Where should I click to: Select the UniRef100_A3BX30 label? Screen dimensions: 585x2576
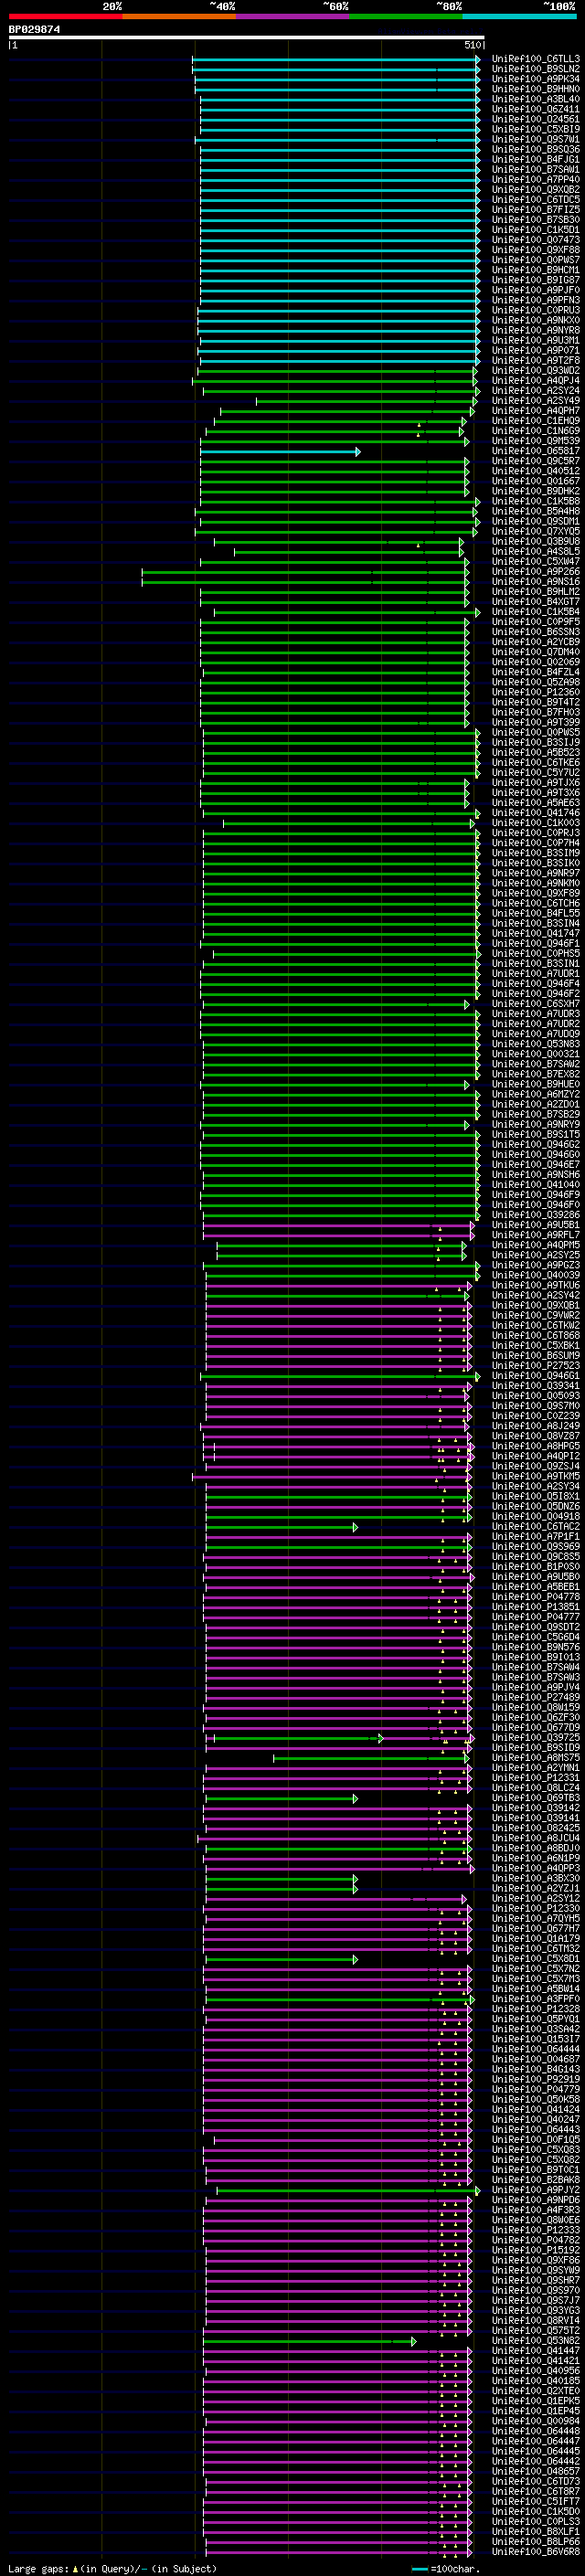point(535,1878)
